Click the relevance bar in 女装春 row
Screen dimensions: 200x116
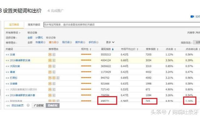[x=86, y=83]
